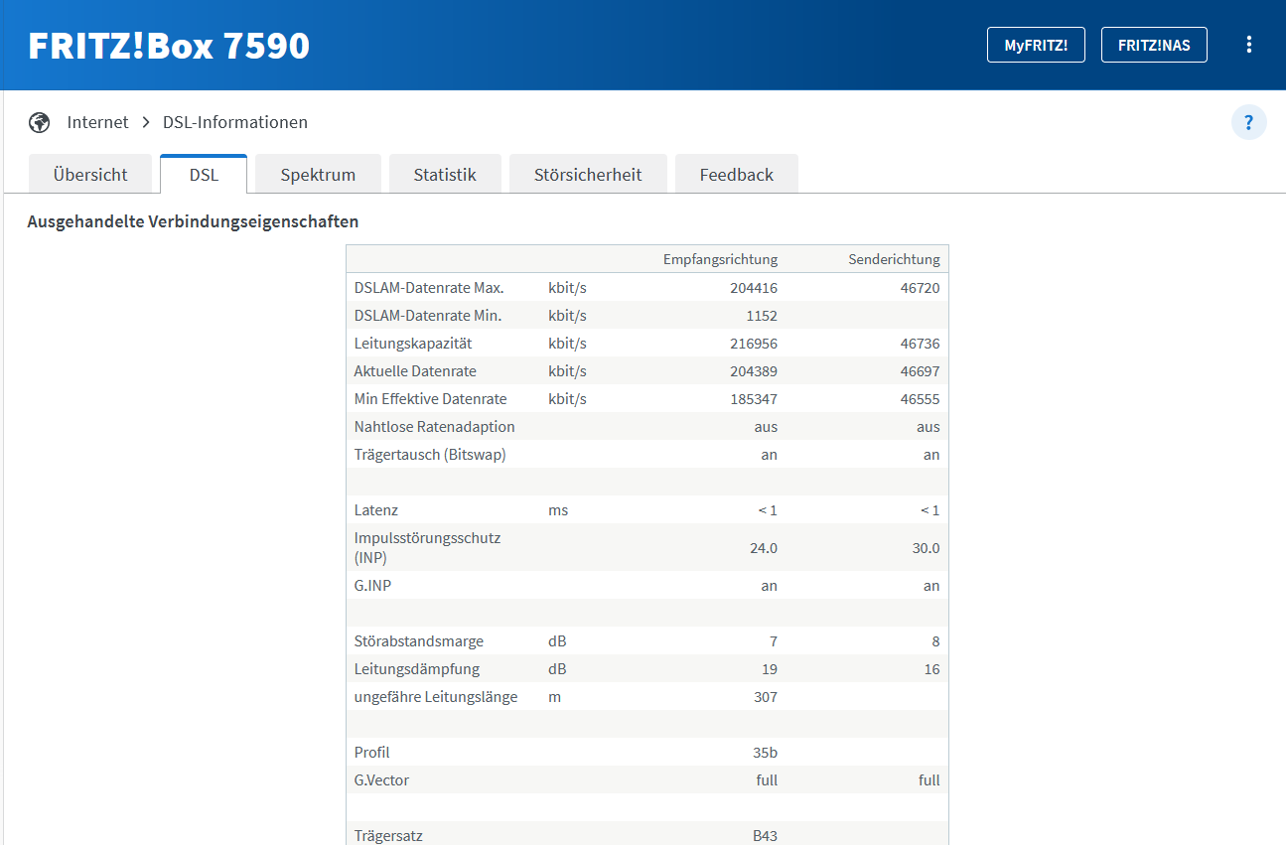Click INP value 30.0
Screen dimensions: 1286x845
coord(927,548)
